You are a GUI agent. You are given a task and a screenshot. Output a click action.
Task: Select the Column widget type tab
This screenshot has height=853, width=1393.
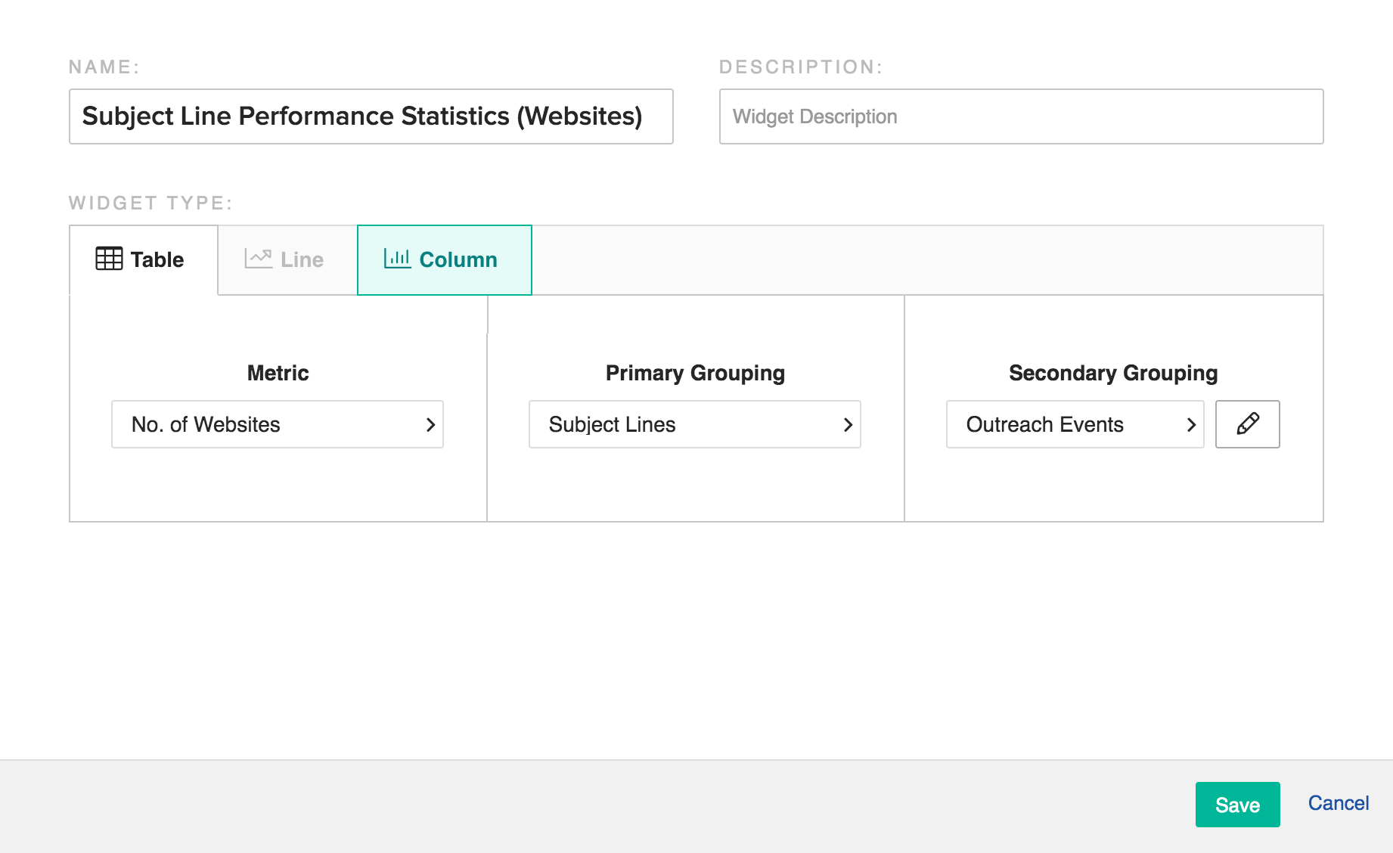(445, 260)
